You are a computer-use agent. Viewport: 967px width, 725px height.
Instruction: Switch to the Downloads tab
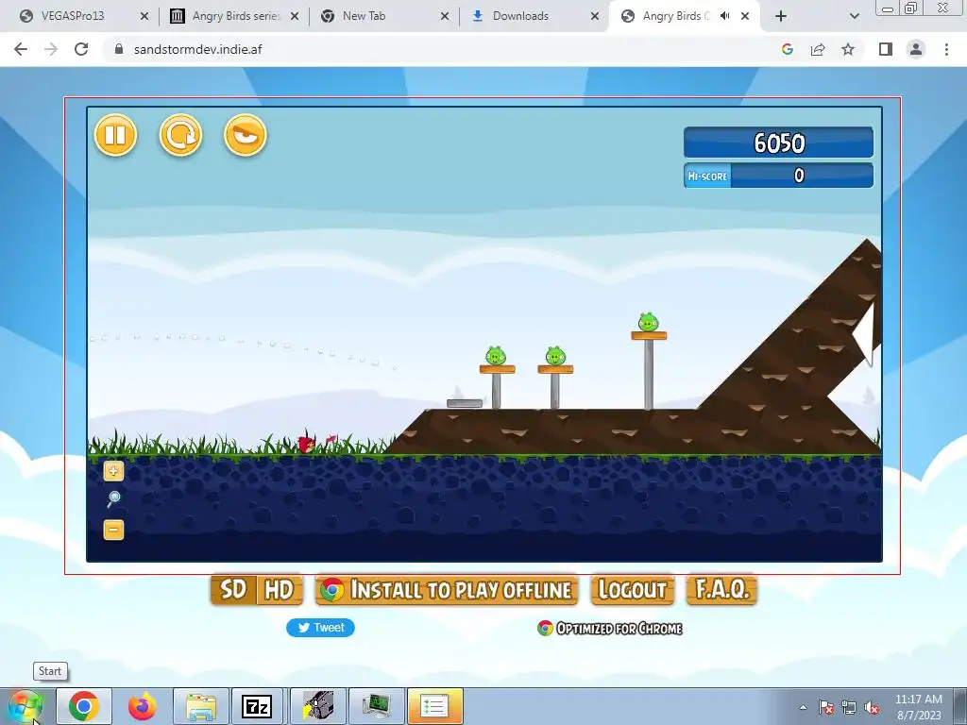(x=520, y=16)
